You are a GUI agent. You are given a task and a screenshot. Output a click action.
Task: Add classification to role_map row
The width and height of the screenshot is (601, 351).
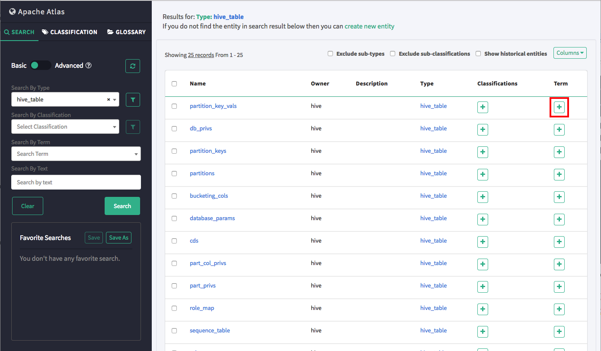coord(483,309)
